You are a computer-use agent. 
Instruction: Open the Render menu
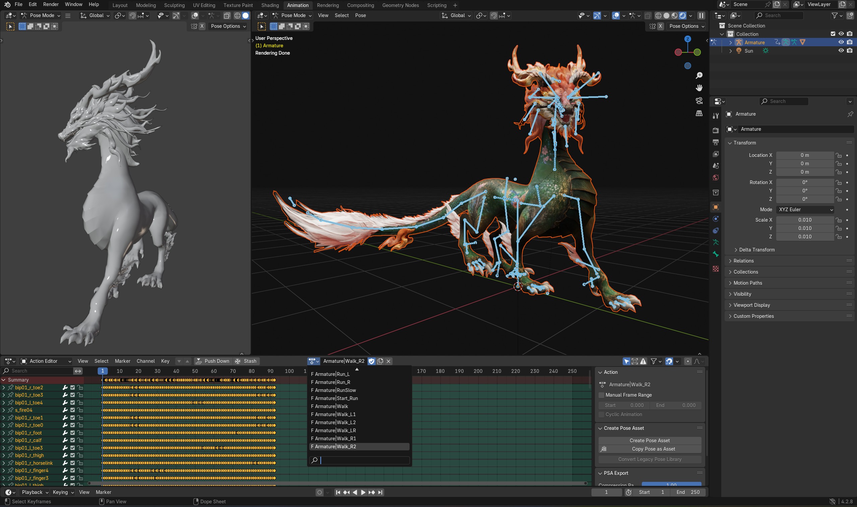pyautogui.click(x=51, y=4)
